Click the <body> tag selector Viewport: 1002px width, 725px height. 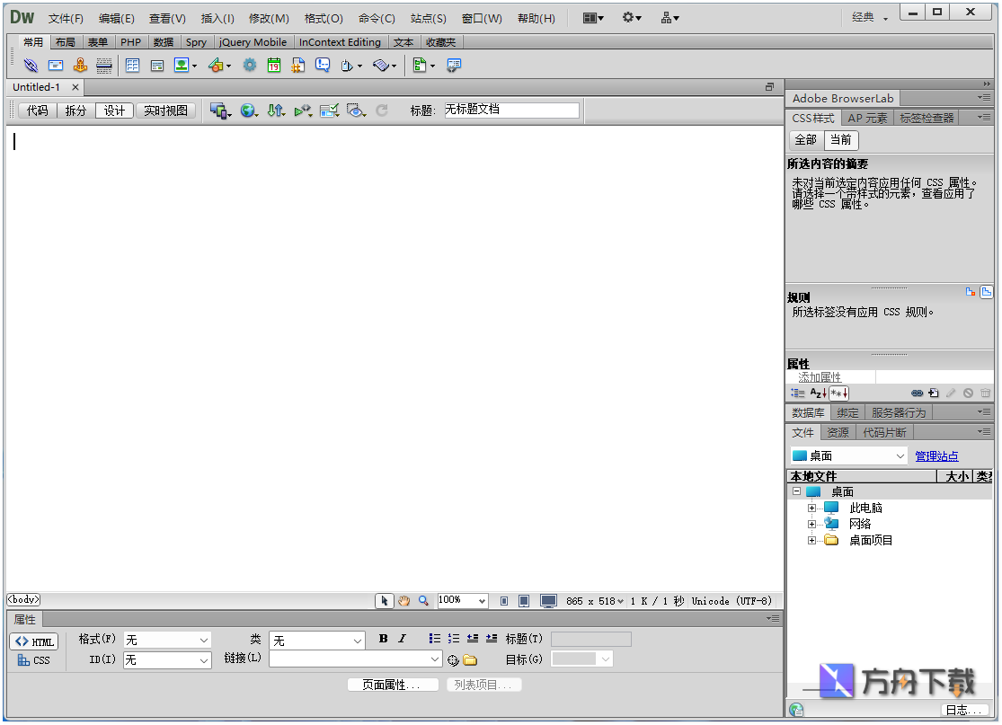(23, 600)
